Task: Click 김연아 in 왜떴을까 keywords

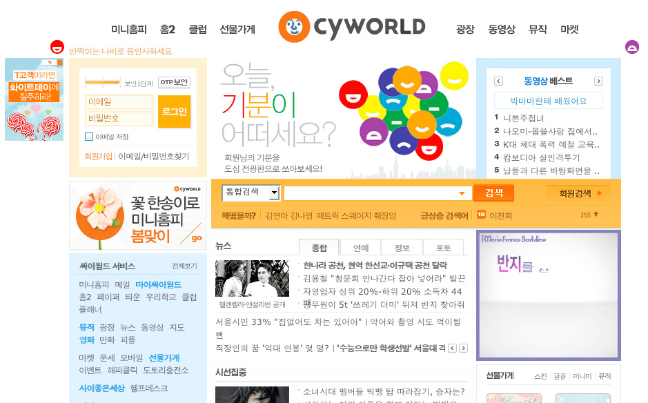Action: pos(277,215)
